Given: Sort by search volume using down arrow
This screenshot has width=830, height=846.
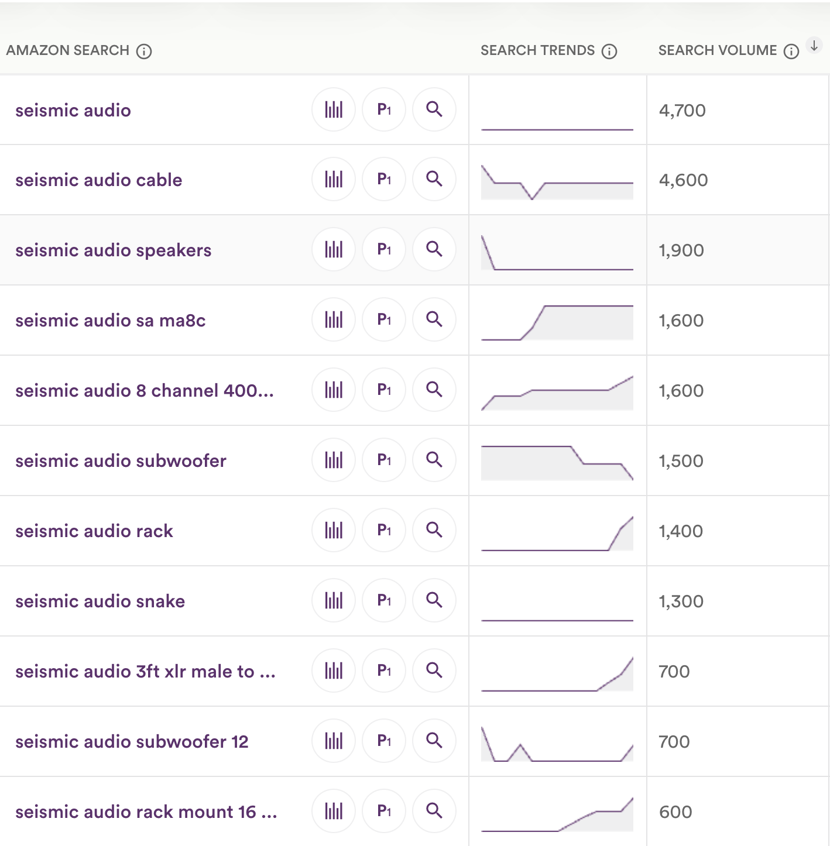Looking at the screenshot, I should 814,45.
